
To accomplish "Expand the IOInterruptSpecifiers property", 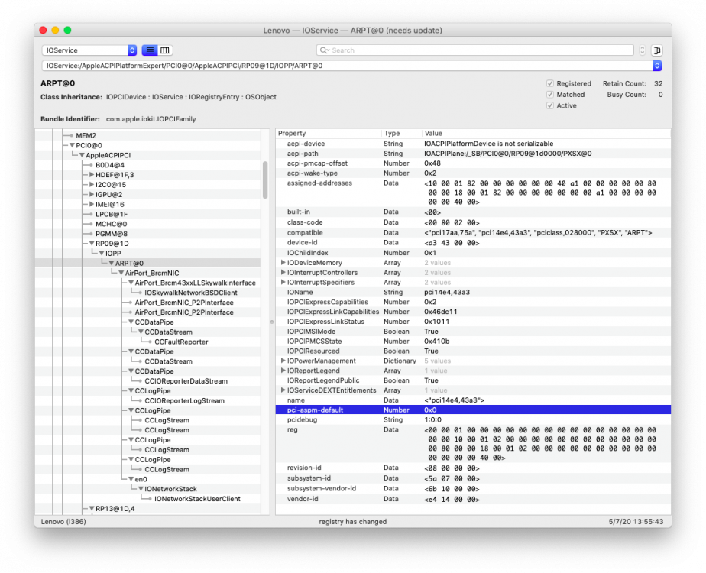I will click(283, 282).
